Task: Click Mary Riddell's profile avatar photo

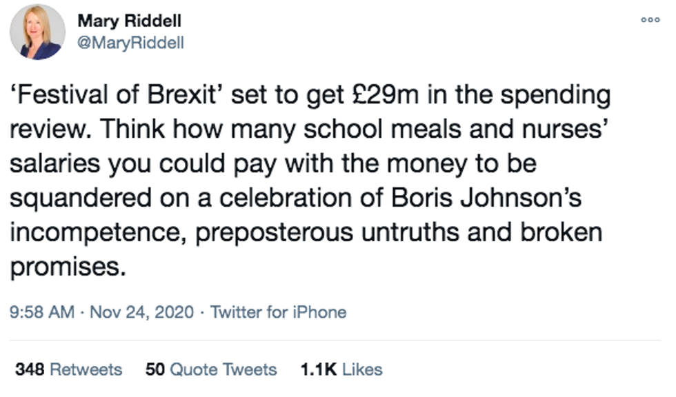Action: 38,32
